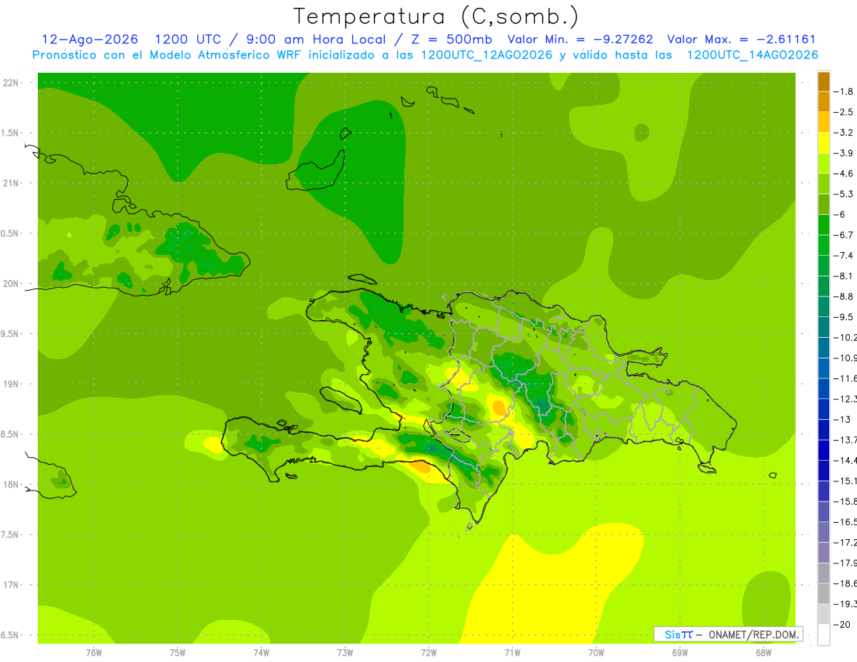Click the '75W' longitude label

[x=178, y=653]
